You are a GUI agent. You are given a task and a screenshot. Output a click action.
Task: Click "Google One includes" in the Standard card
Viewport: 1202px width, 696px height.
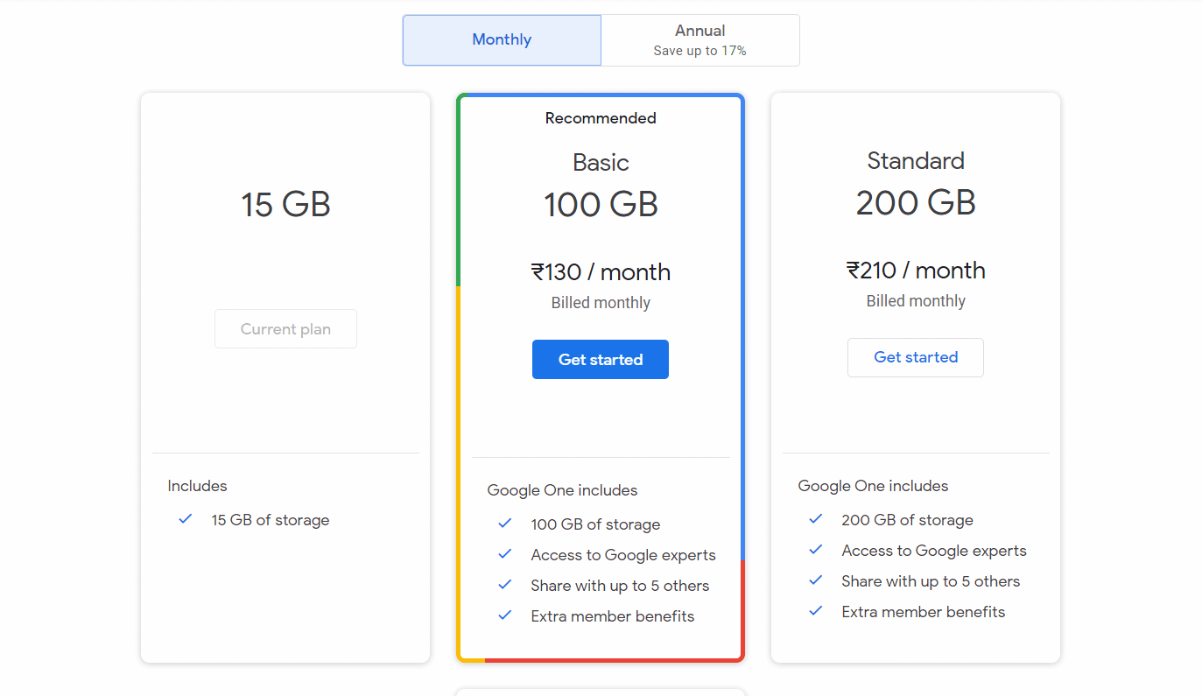(x=873, y=486)
